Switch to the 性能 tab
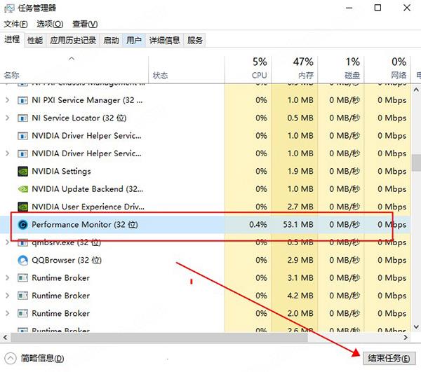Image resolution: width=421 pixels, height=372 pixels. (35, 41)
